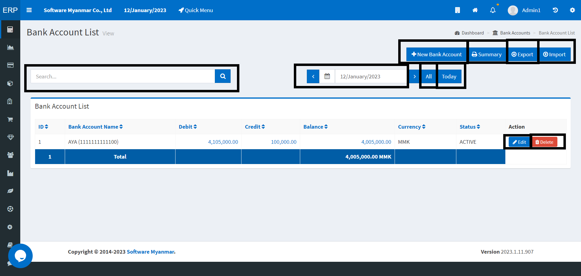Open the calendar date picker icon

[327, 76]
